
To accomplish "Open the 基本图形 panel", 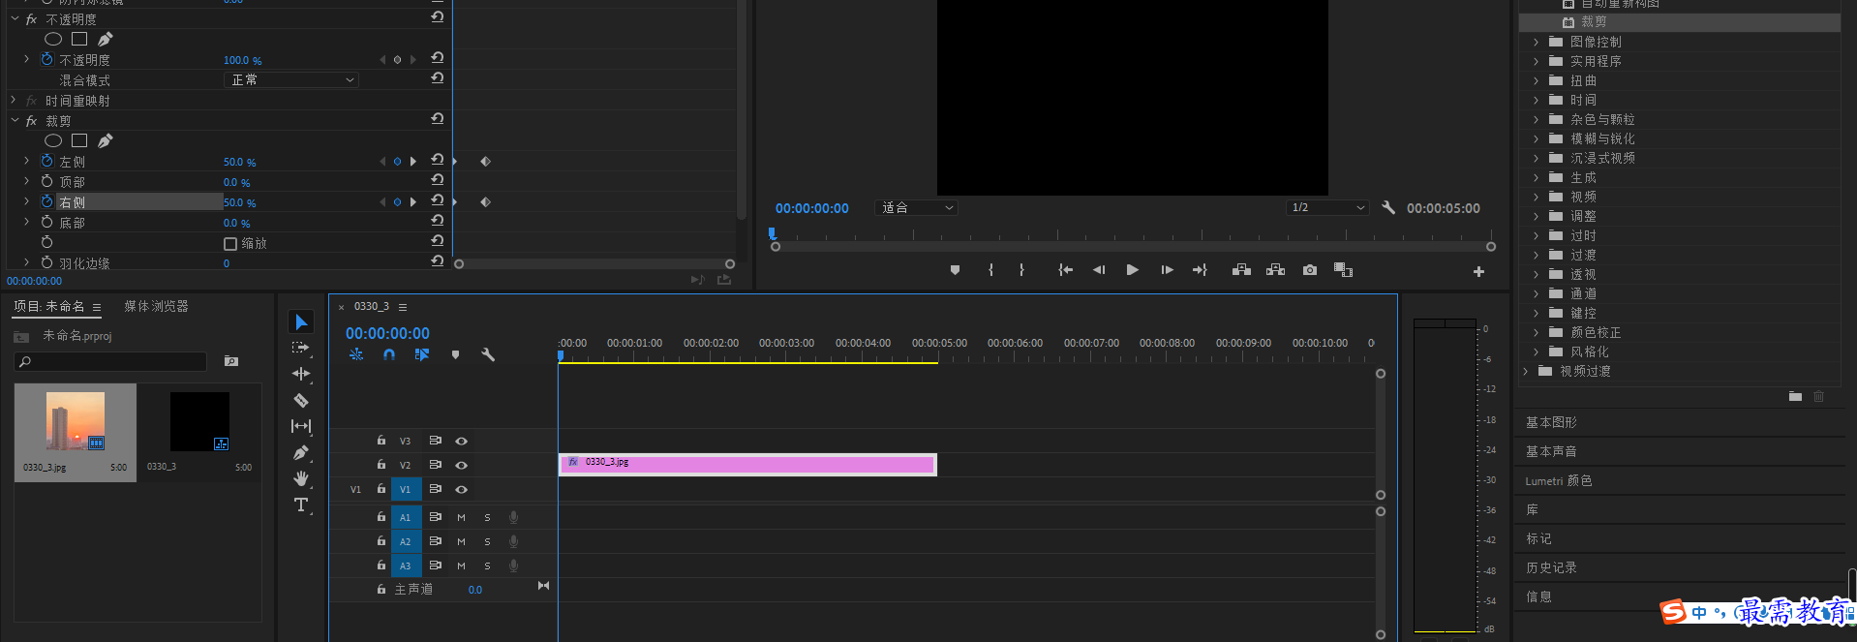I will tap(1551, 422).
